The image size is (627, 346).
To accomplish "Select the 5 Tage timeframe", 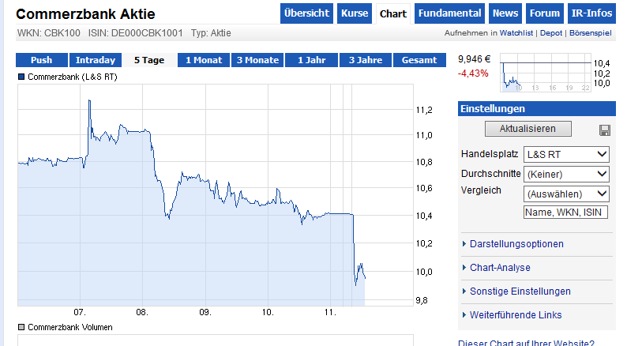I will point(149,60).
